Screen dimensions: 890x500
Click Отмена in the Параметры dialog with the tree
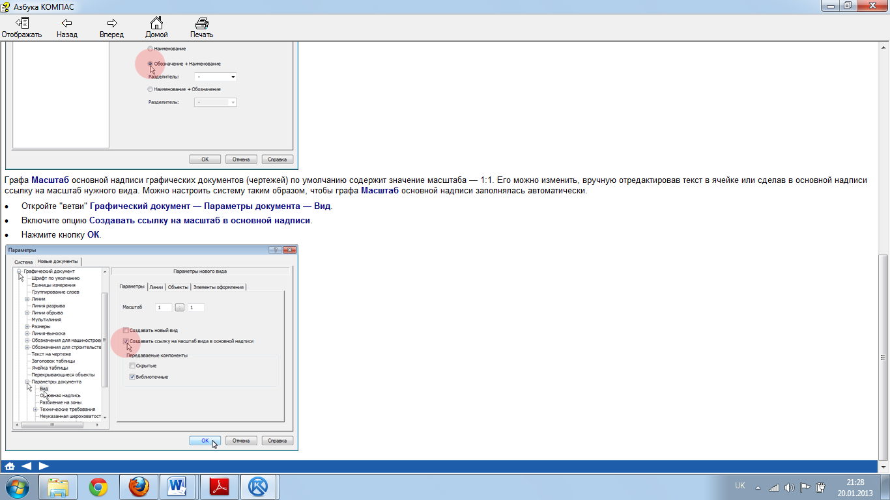coord(241,441)
